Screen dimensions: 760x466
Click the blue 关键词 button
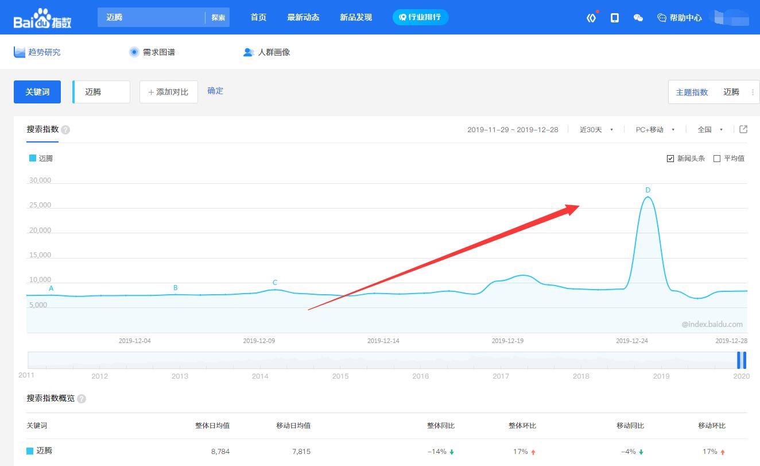tap(37, 92)
